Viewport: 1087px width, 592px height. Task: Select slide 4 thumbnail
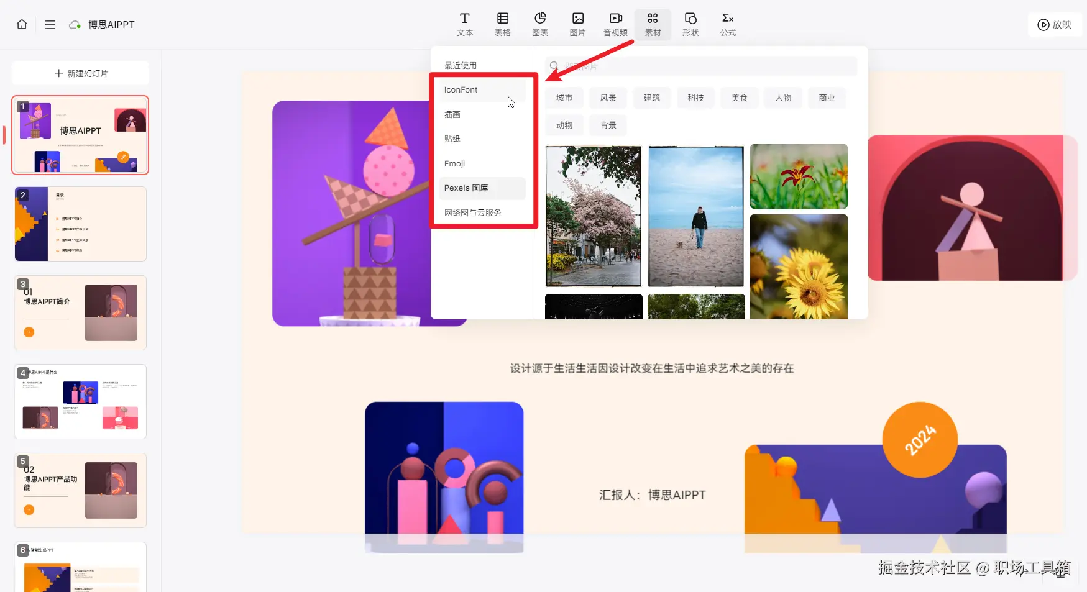click(80, 401)
